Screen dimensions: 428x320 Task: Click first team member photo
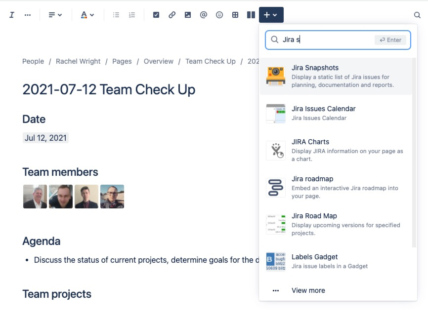click(35, 197)
